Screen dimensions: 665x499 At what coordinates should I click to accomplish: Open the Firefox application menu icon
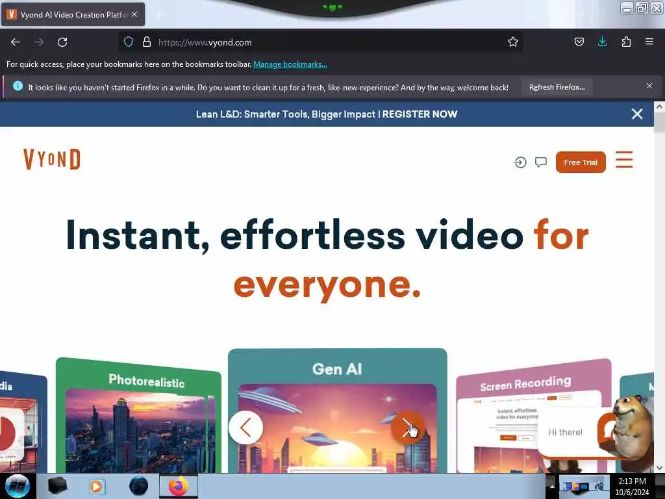point(649,42)
